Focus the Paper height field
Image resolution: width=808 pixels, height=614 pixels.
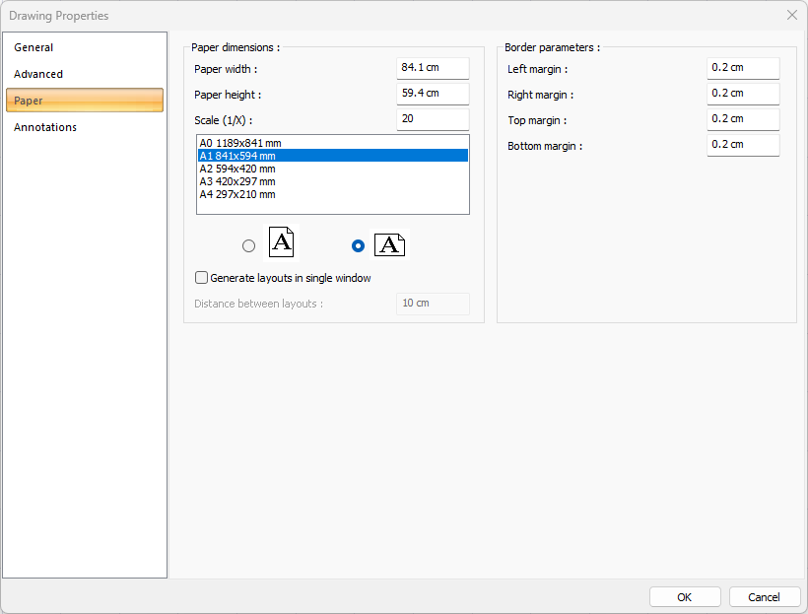point(433,94)
